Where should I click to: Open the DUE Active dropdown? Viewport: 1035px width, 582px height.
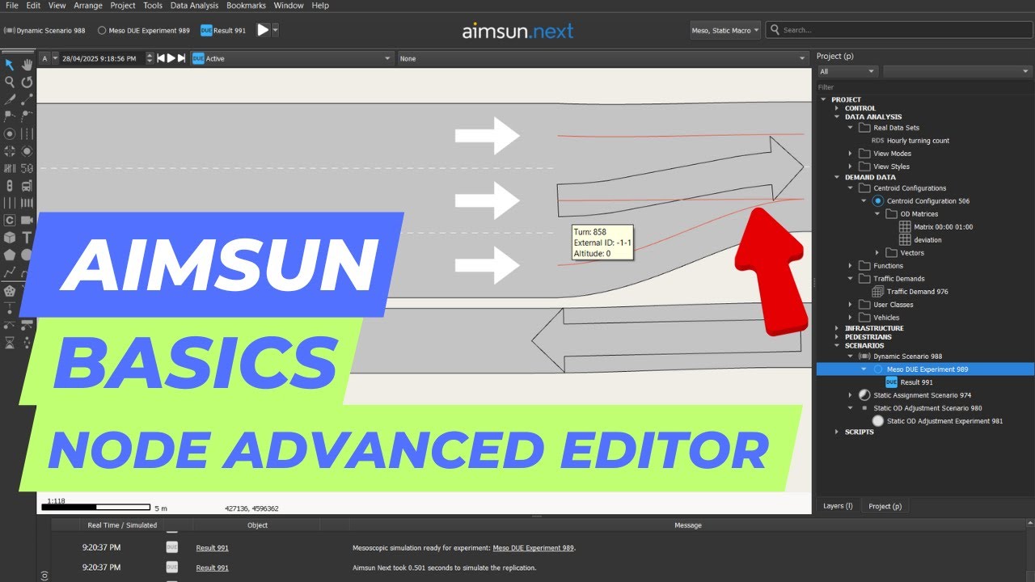(x=293, y=58)
